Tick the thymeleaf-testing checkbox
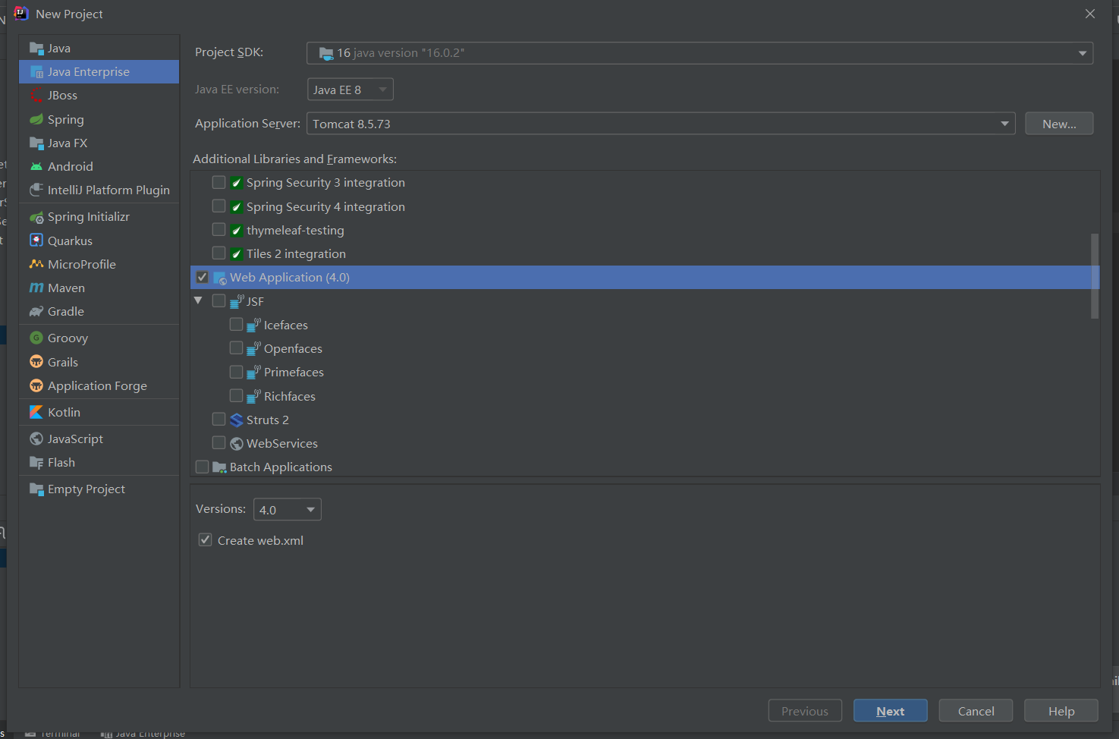Viewport: 1119px width, 739px height. tap(219, 230)
